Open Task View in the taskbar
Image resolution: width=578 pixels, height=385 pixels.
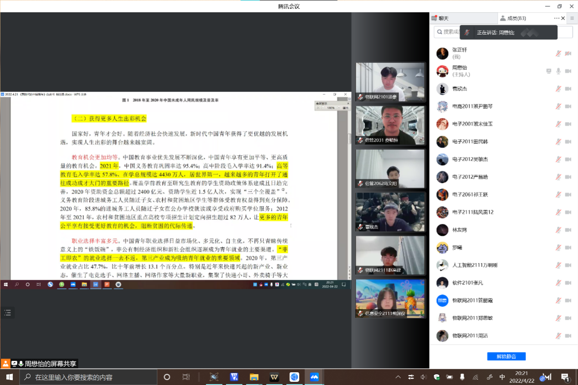(x=186, y=377)
